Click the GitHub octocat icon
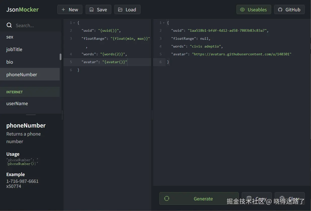This screenshot has height=211, width=311. 280,10
